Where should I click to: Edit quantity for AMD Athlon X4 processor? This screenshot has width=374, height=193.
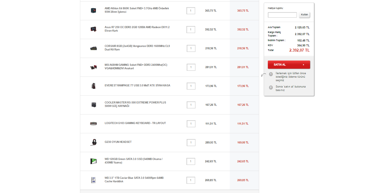pyautogui.click(x=191, y=11)
